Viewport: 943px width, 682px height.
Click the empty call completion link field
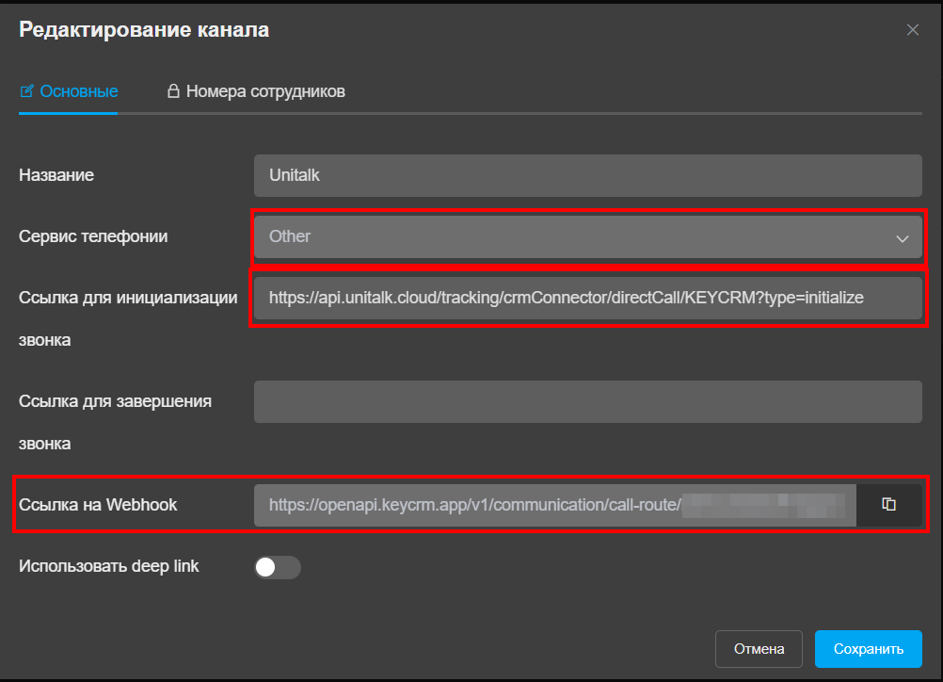pyautogui.click(x=587, y=401)
